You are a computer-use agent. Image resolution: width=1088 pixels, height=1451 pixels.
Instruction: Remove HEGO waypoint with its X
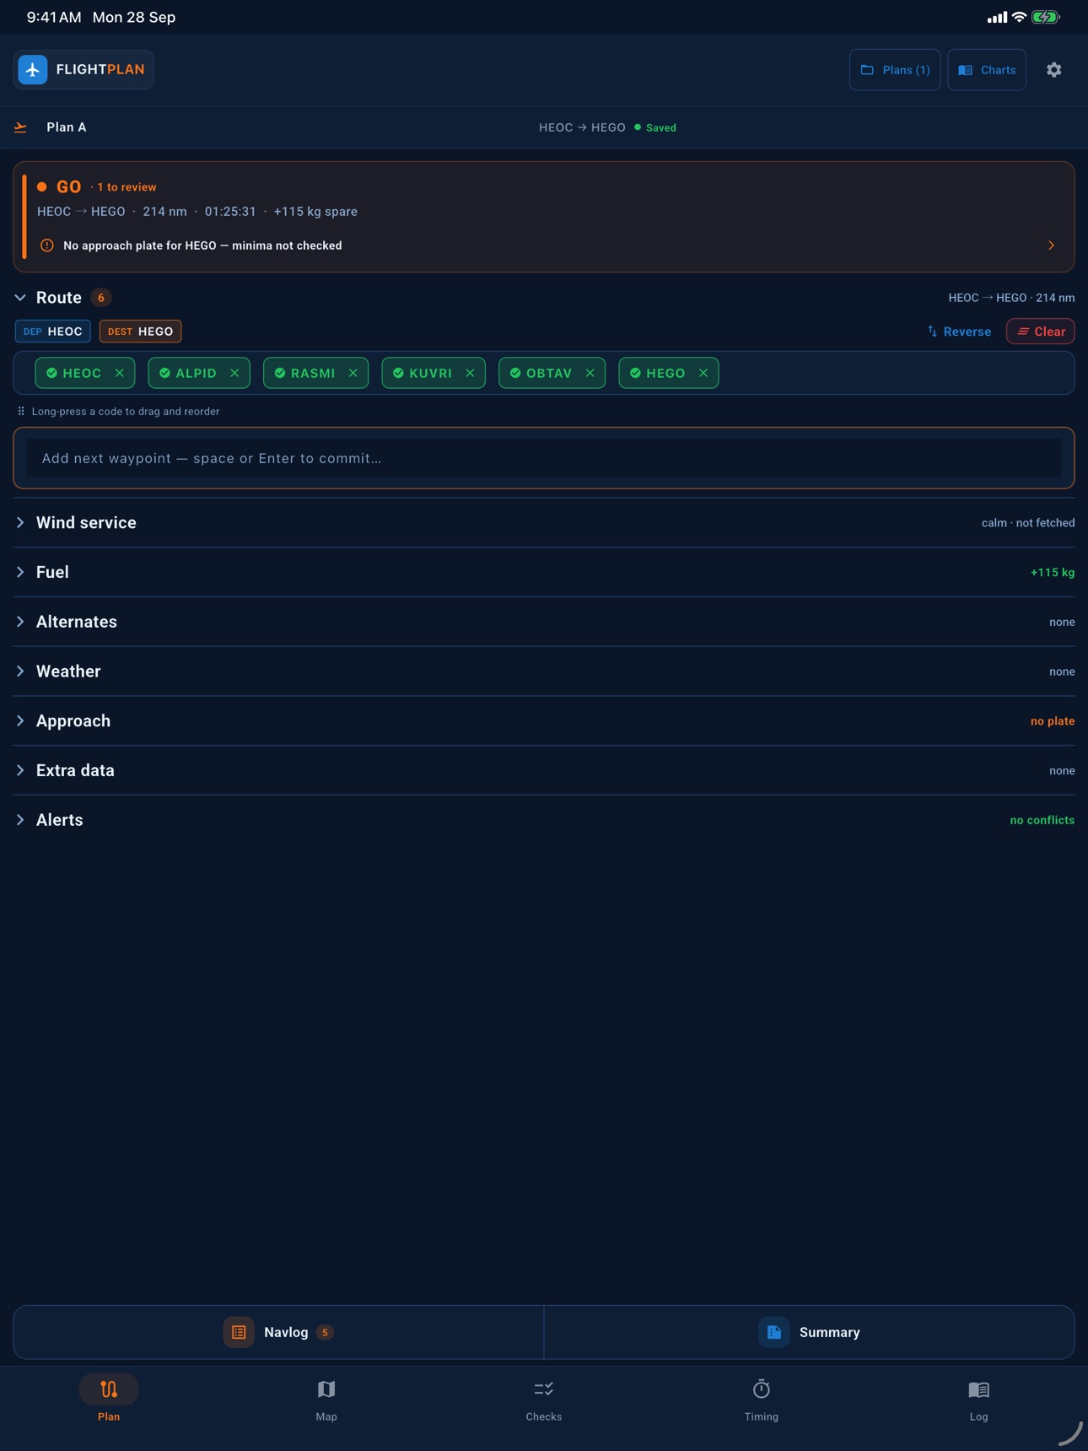(703, 373)
